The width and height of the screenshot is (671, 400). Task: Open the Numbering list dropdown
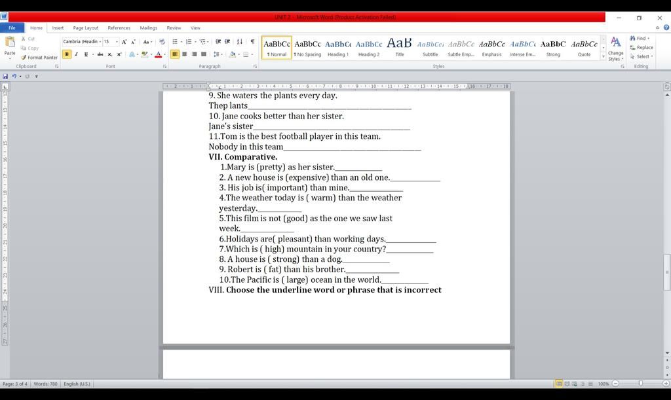(195, 42)
